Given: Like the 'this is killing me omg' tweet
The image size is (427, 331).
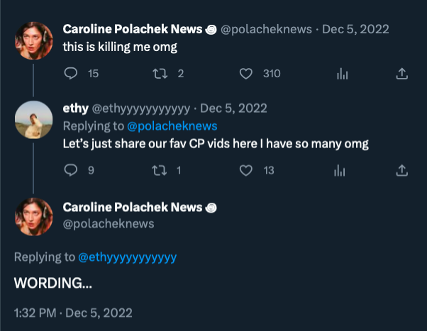Looking at the screenshot, I should 247,73.
